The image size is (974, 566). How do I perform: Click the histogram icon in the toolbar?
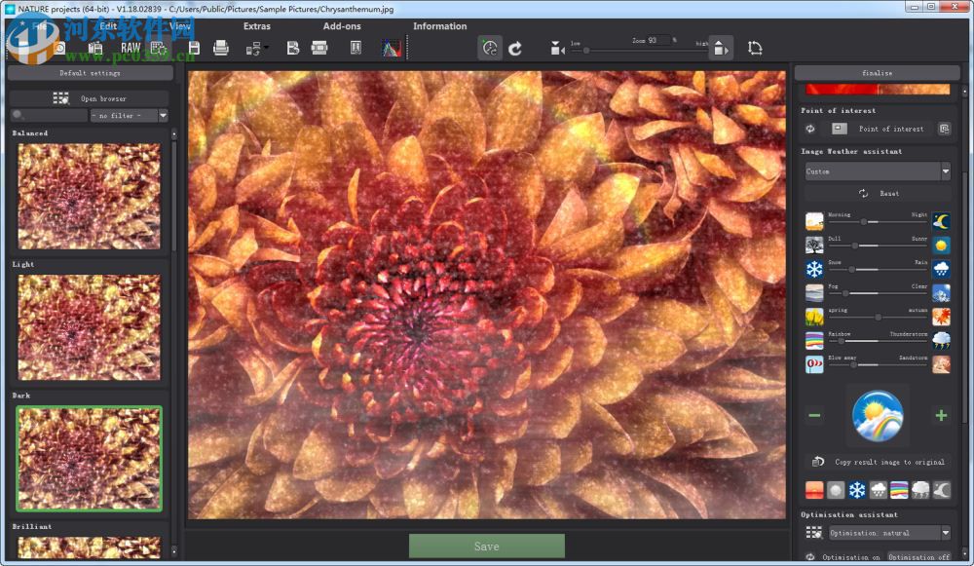click(390, 48)
